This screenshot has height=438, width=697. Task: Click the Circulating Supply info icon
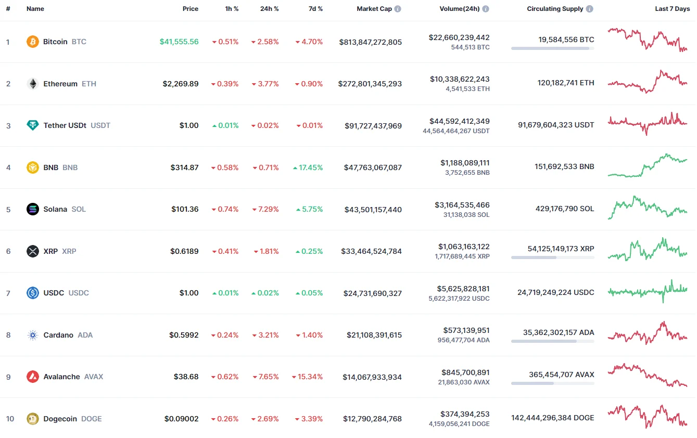pyautogui.click(x=589, y=9)
